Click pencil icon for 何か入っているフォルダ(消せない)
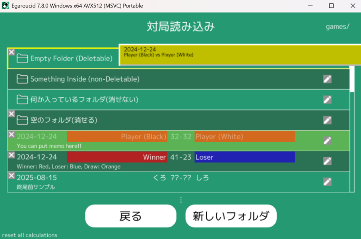 [327, 100]
